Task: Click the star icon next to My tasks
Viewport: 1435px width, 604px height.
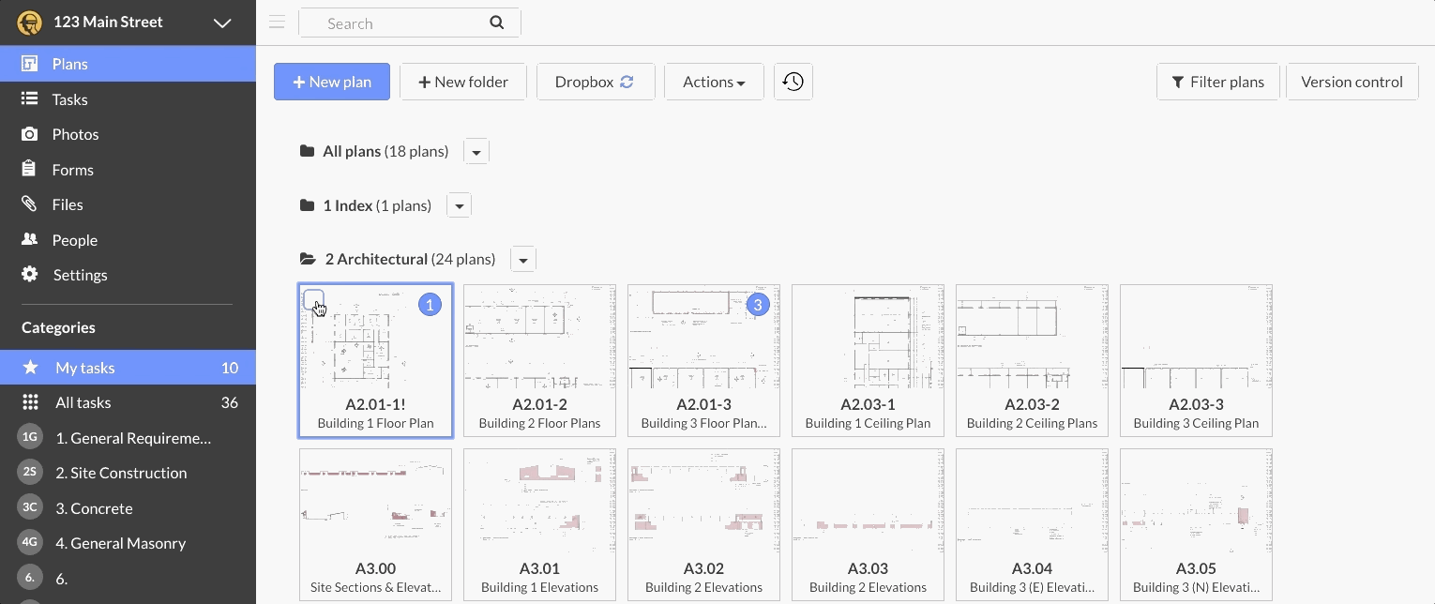Action: (x=30, y=368)
